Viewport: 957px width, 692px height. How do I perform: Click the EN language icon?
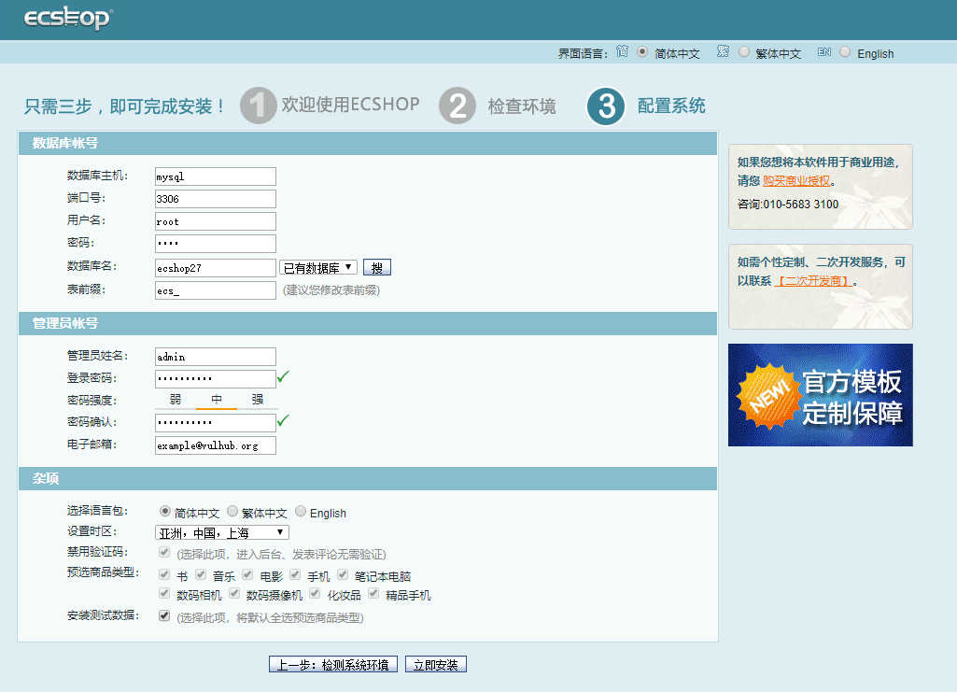823,52
